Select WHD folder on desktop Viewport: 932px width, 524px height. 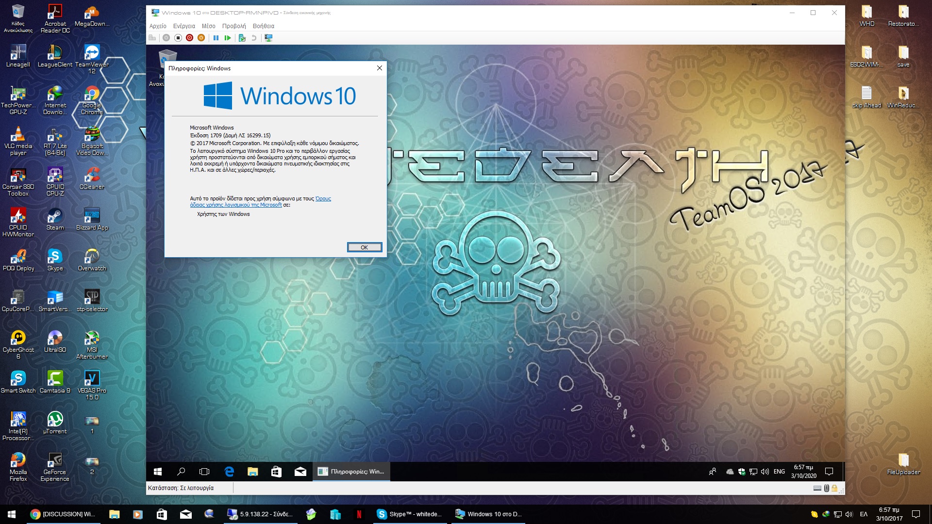pyautogui.click(x=866, y=16)
